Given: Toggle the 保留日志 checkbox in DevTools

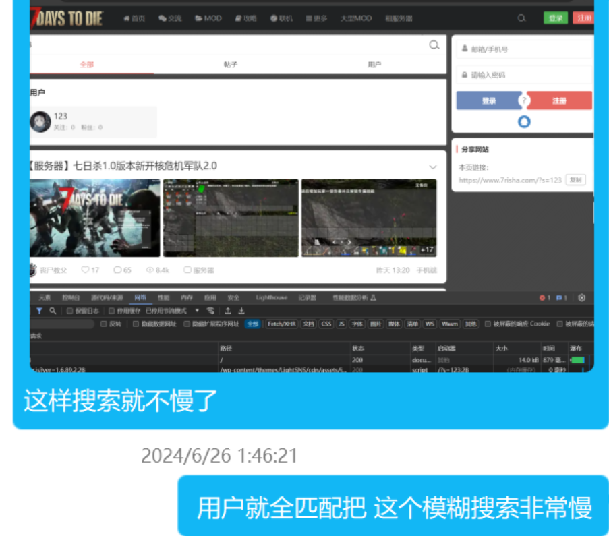Looking at the screenshot, I should [x=70, y=311].
